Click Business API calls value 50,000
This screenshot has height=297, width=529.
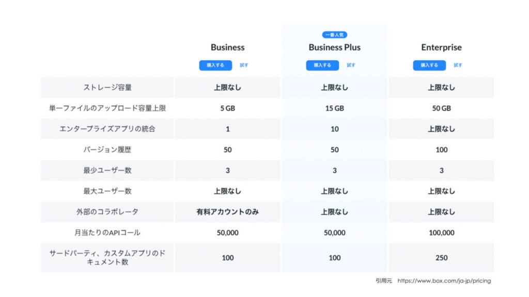[228, 233]
